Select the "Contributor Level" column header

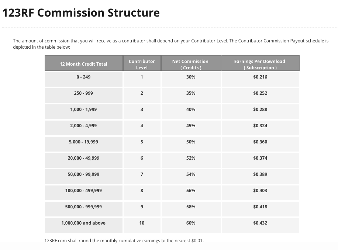[142, 64]
